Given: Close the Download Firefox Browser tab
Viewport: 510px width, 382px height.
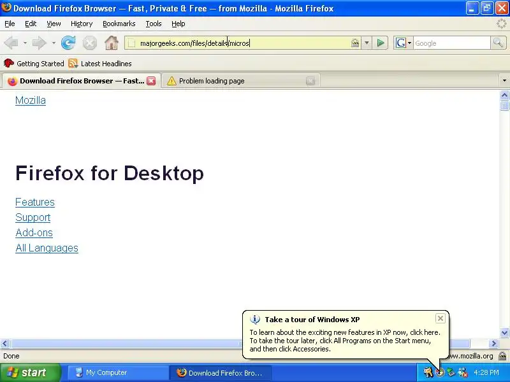Looking at the screenshot, I should (151, 81).
